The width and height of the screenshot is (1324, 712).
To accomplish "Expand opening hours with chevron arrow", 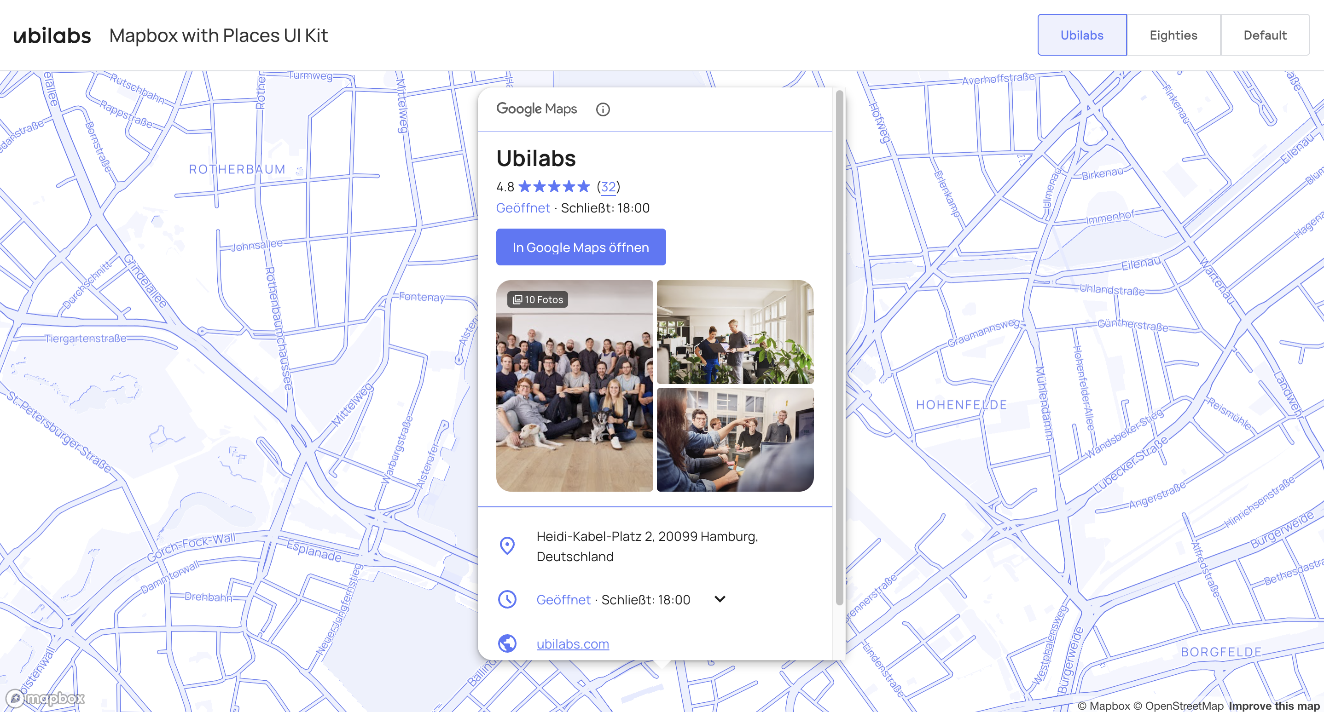I will coord(720,599).
